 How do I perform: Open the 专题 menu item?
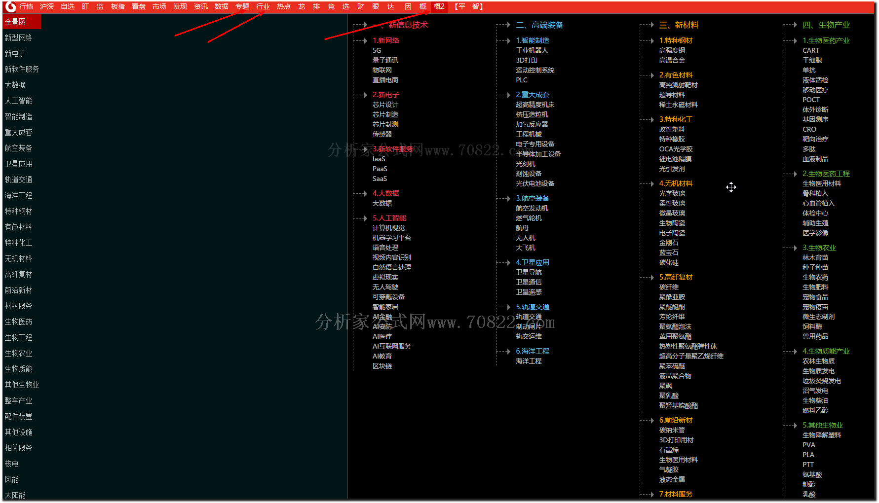(242, 6)
